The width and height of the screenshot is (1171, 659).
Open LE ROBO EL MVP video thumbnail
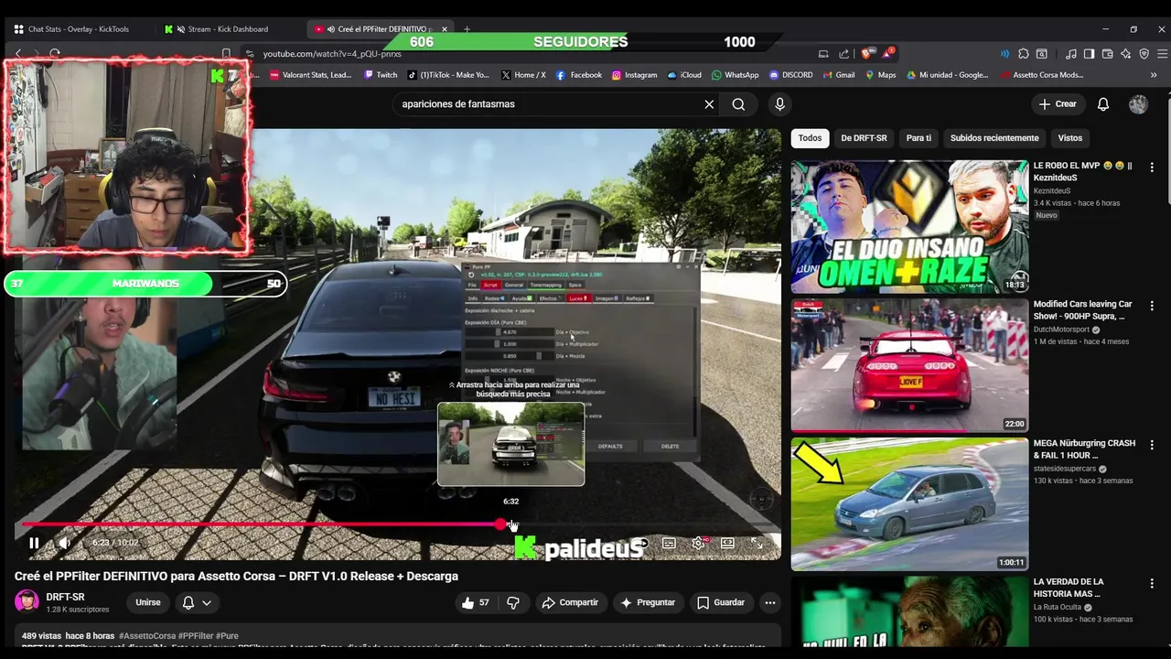pyautogui.click(x=909, y=226)
